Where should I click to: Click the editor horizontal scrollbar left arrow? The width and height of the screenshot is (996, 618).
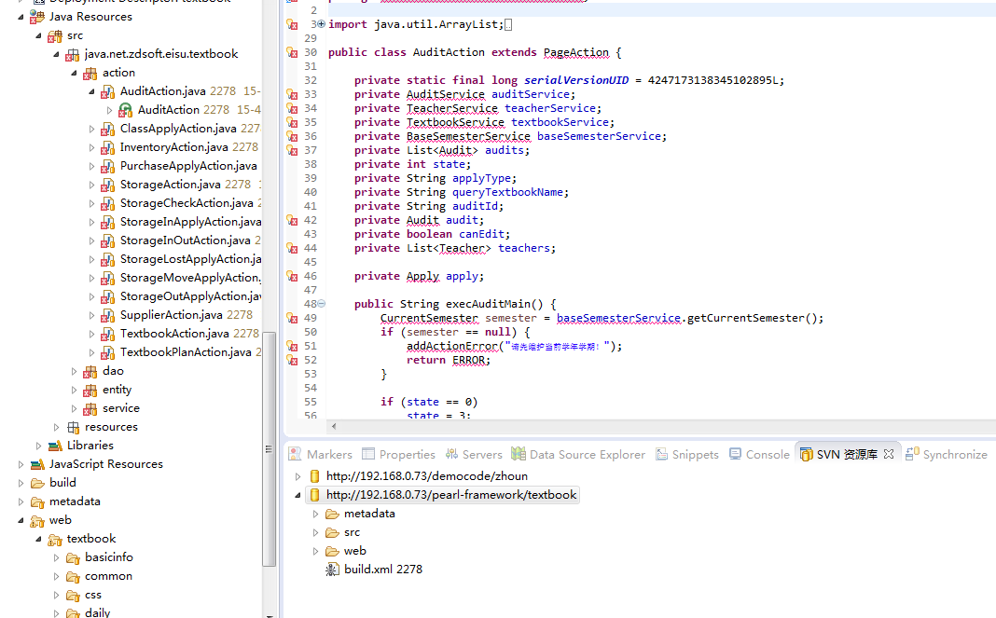(334, 427)
